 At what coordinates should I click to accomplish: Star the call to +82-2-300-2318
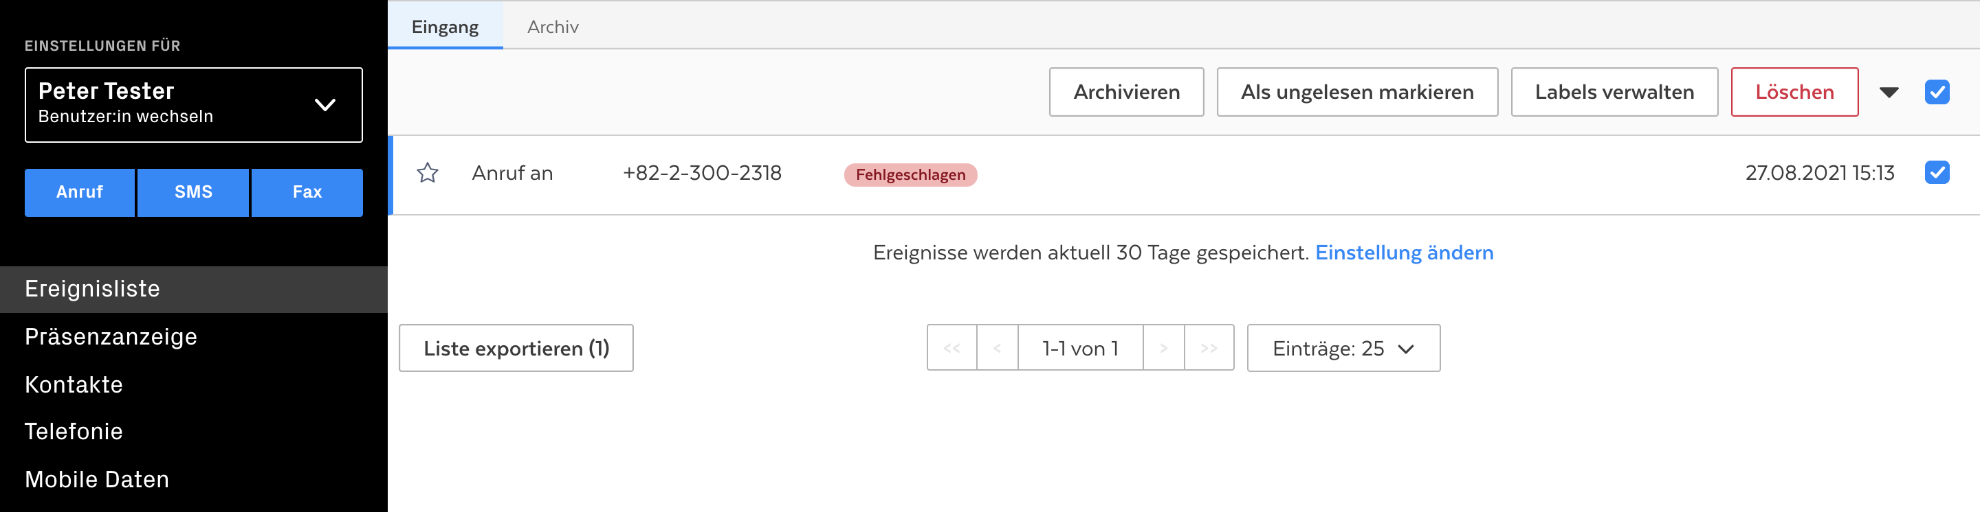coord(428,174)
